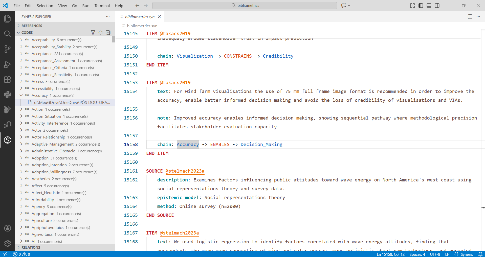Collapse the Accuracy code tree item

[21, 96]
